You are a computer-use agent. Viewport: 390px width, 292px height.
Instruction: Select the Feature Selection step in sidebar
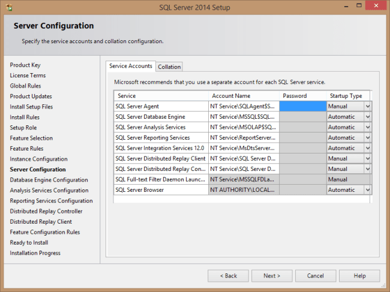(x=31, y=138)
